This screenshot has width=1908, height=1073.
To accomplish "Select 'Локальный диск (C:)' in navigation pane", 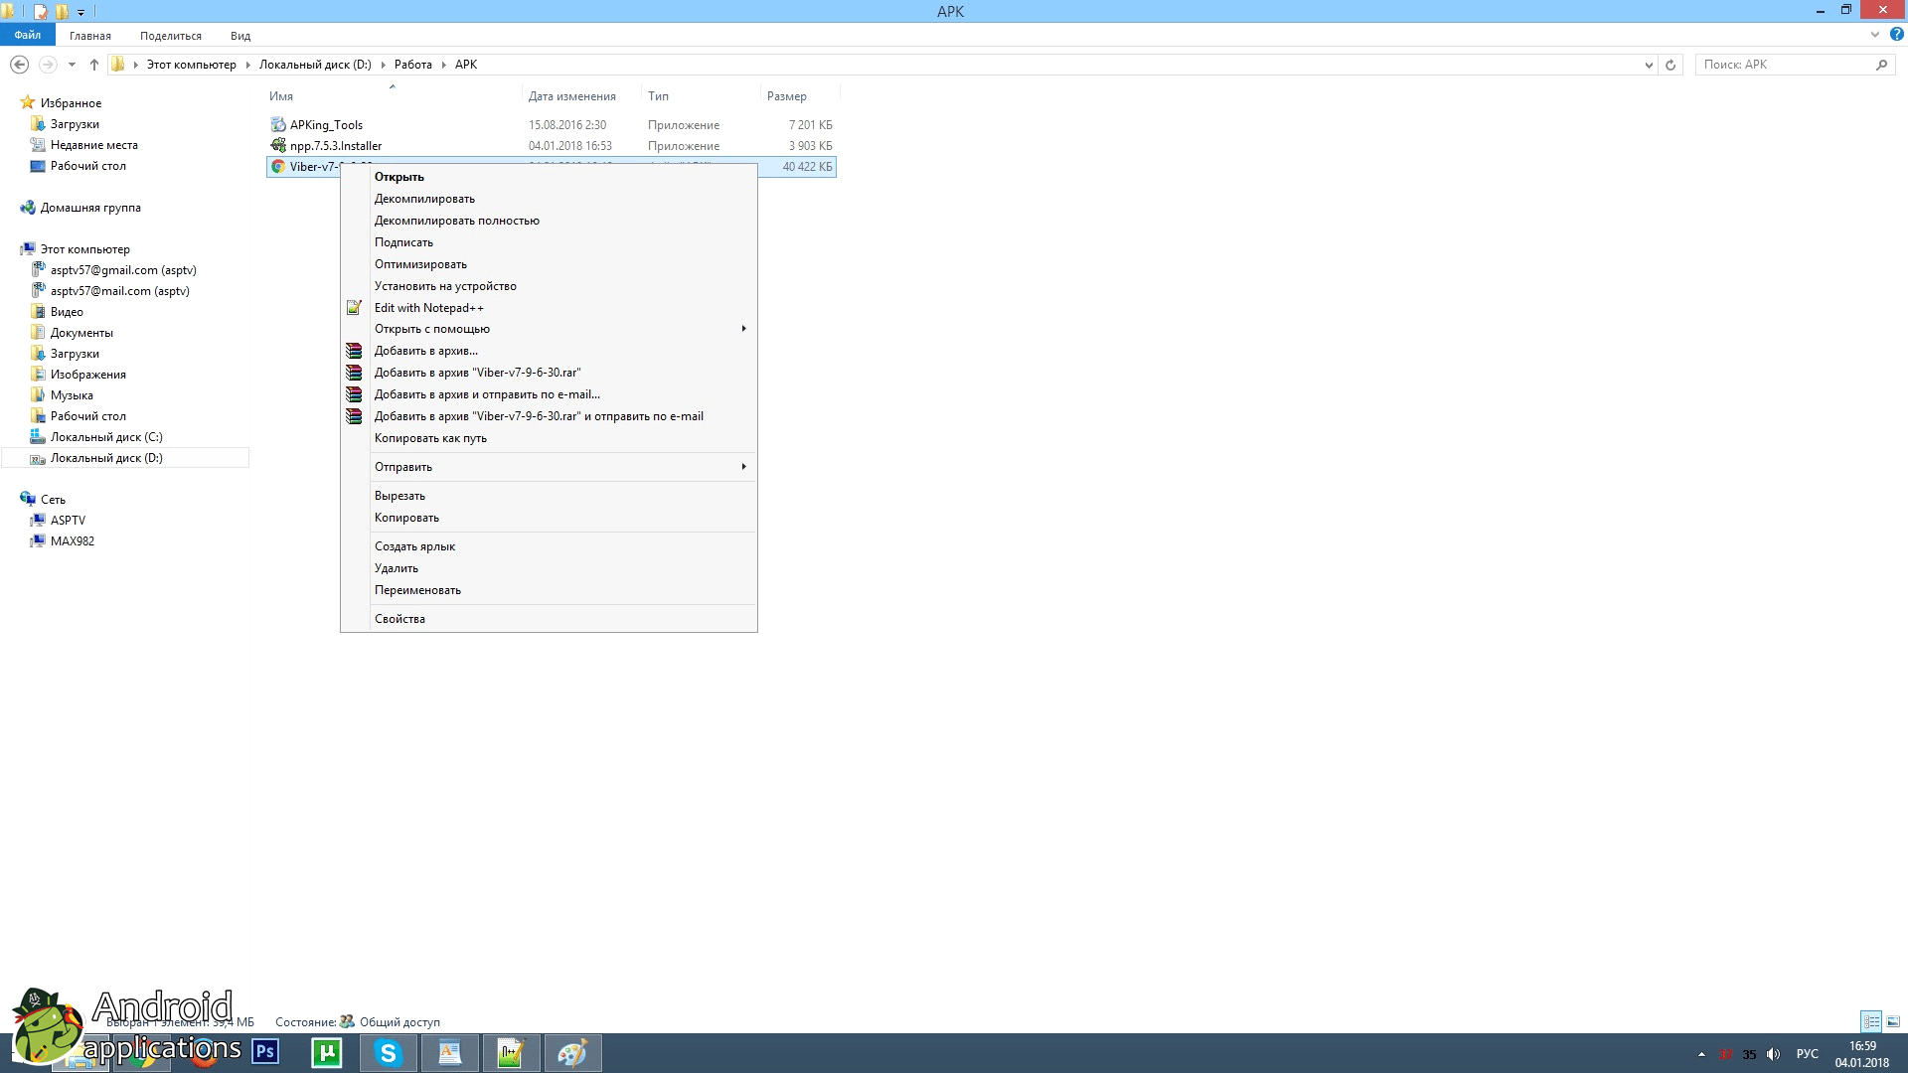I will (106, 437).
